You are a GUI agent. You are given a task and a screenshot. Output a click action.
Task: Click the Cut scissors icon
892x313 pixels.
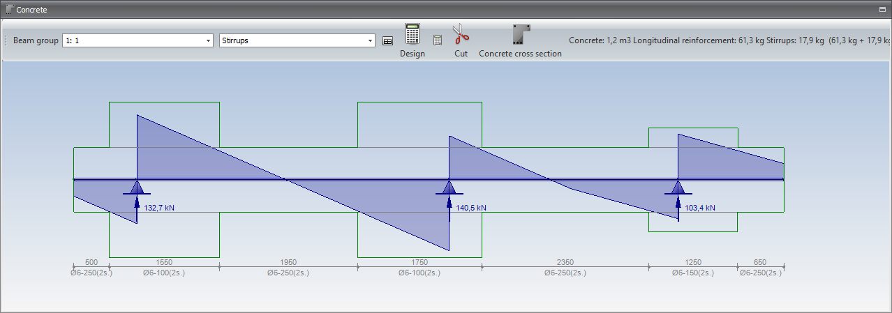point(460,34)
